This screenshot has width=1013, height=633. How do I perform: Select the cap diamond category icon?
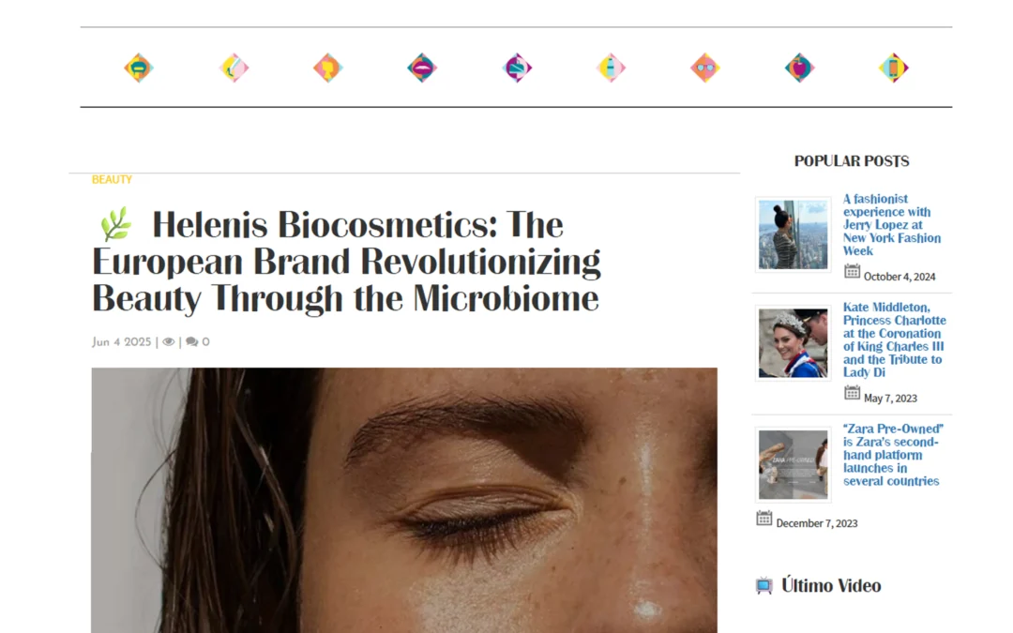(140, 67)
